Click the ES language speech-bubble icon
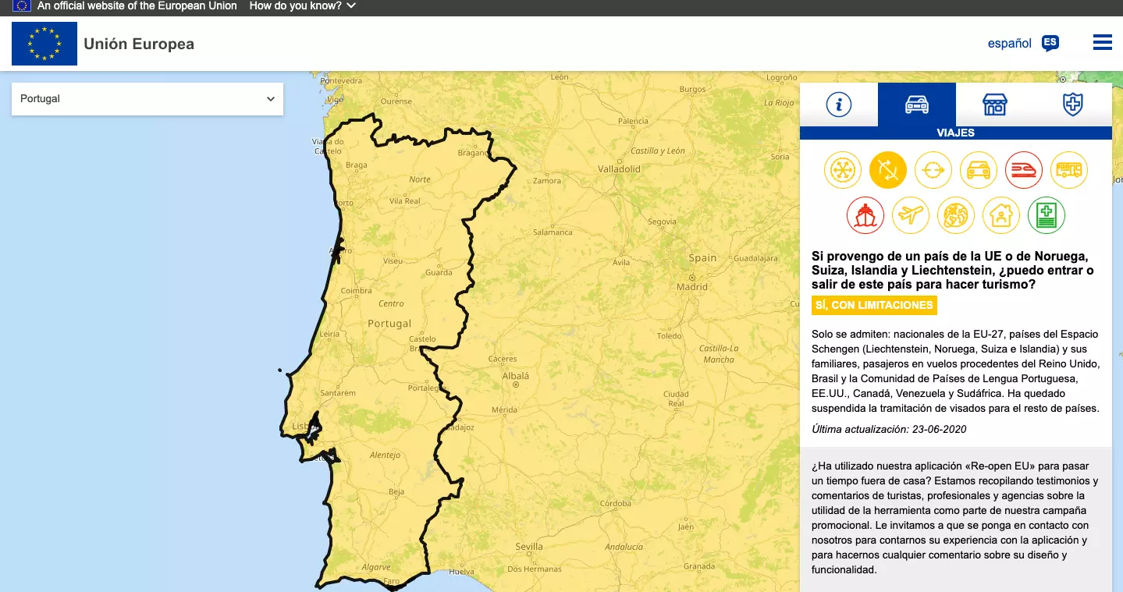The image size is (1123, 592). (x=1050, y=44)
